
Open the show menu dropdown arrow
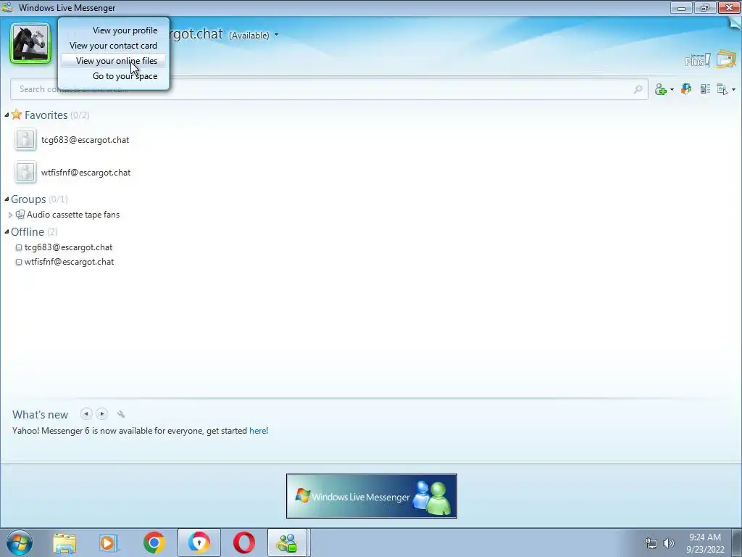[x=733, y=89]
